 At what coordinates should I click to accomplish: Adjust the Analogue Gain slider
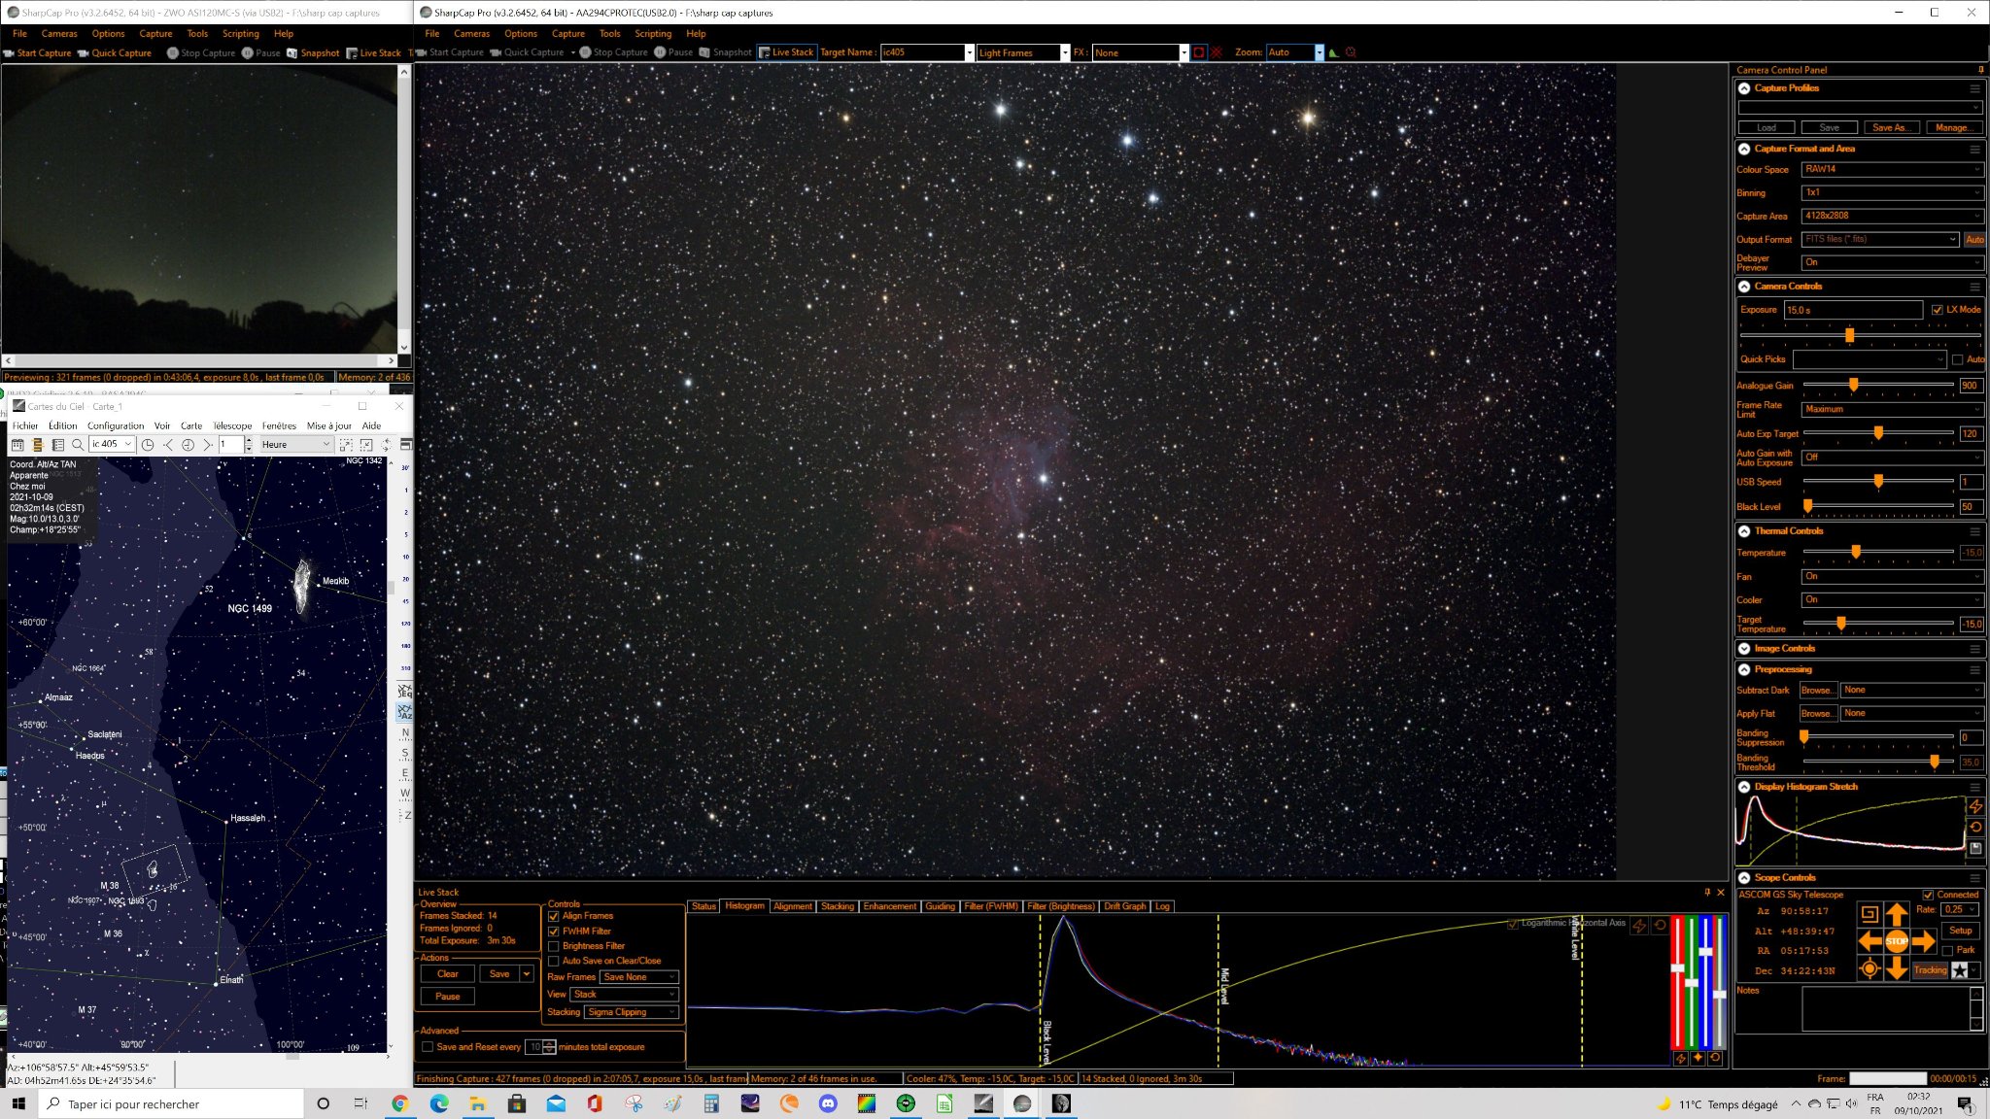point(1854,386)
